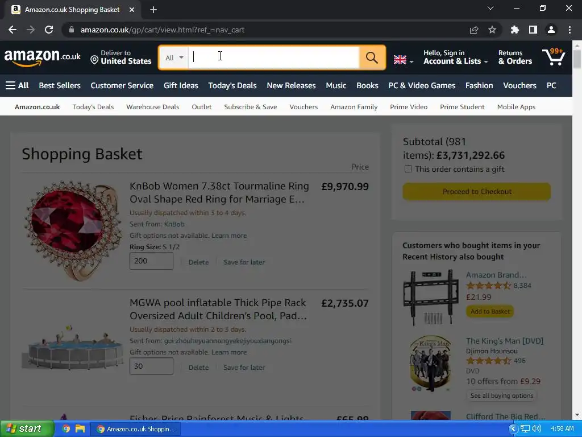Open PC & Video Games nav item
The image size is (582, 437).
[422, 85]
